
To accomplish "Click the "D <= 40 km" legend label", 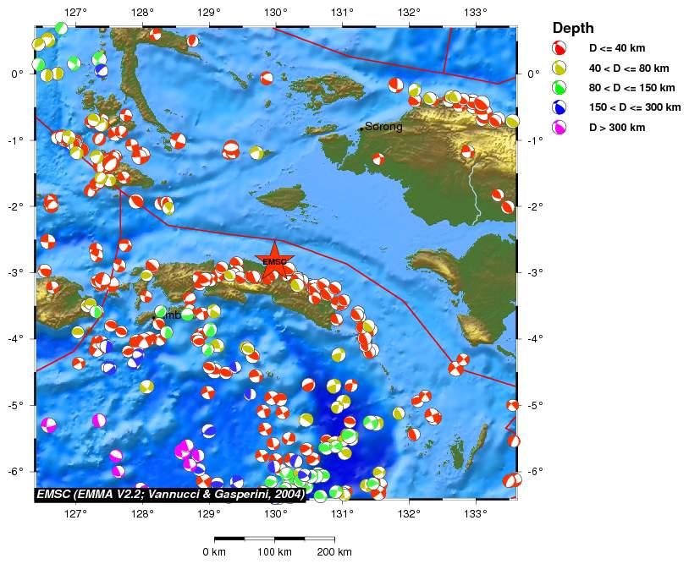I will pos(617,48).
